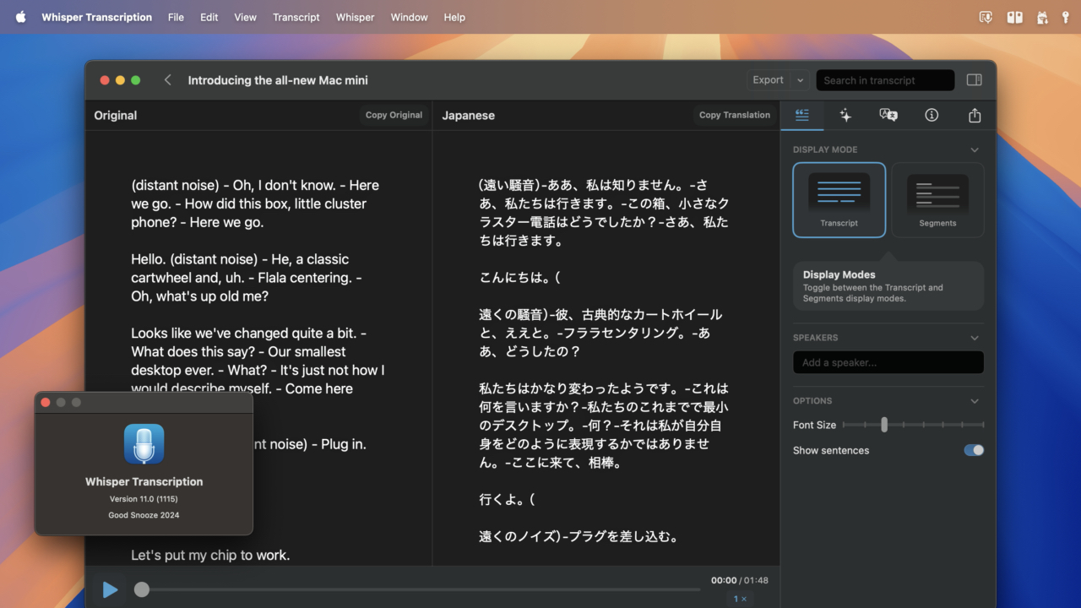Screen dimensions: 1081x608
Task: Click the Whisper microphone app icon in About window
Action: [144, 444]
